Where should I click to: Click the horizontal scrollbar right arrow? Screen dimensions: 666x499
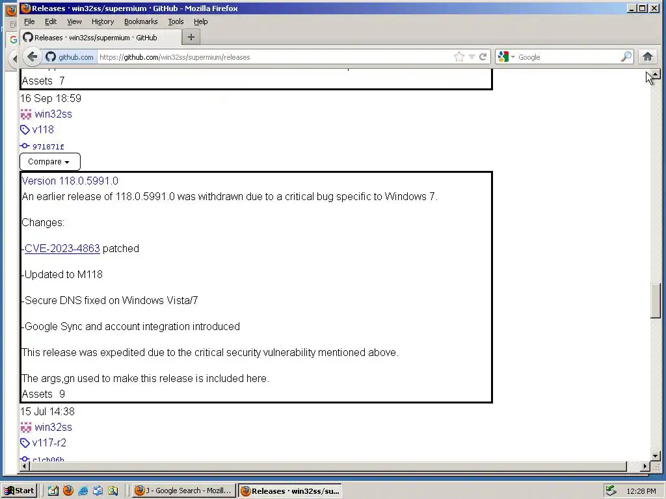point(645,467)
